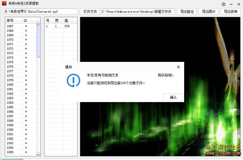243x160 pixels.
Task: Select row 1091 in the list
Action: pos(21,134)
